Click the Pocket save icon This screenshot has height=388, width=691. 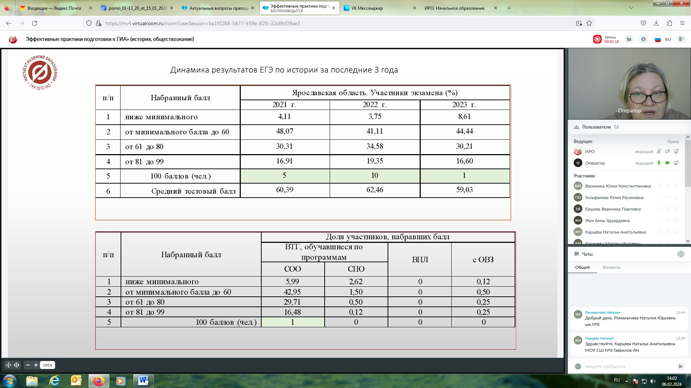643,23
